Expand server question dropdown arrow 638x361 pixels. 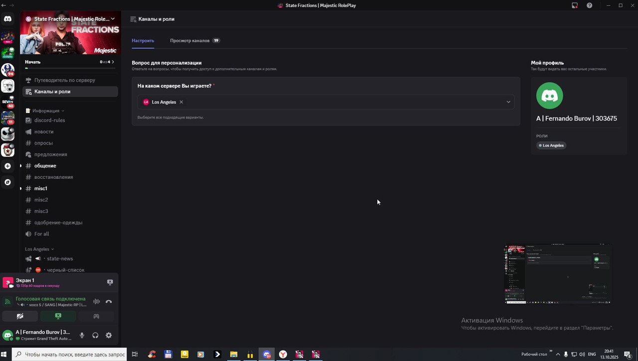508,102
